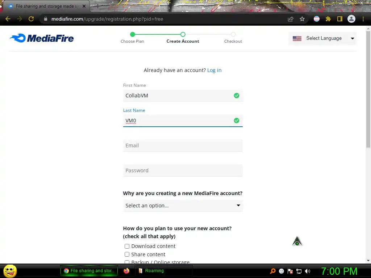The width and height of the screenshot is (371, 278).
Task: Check the Download content checkbox
Action: pyautogui.click(x=127, y=246)
